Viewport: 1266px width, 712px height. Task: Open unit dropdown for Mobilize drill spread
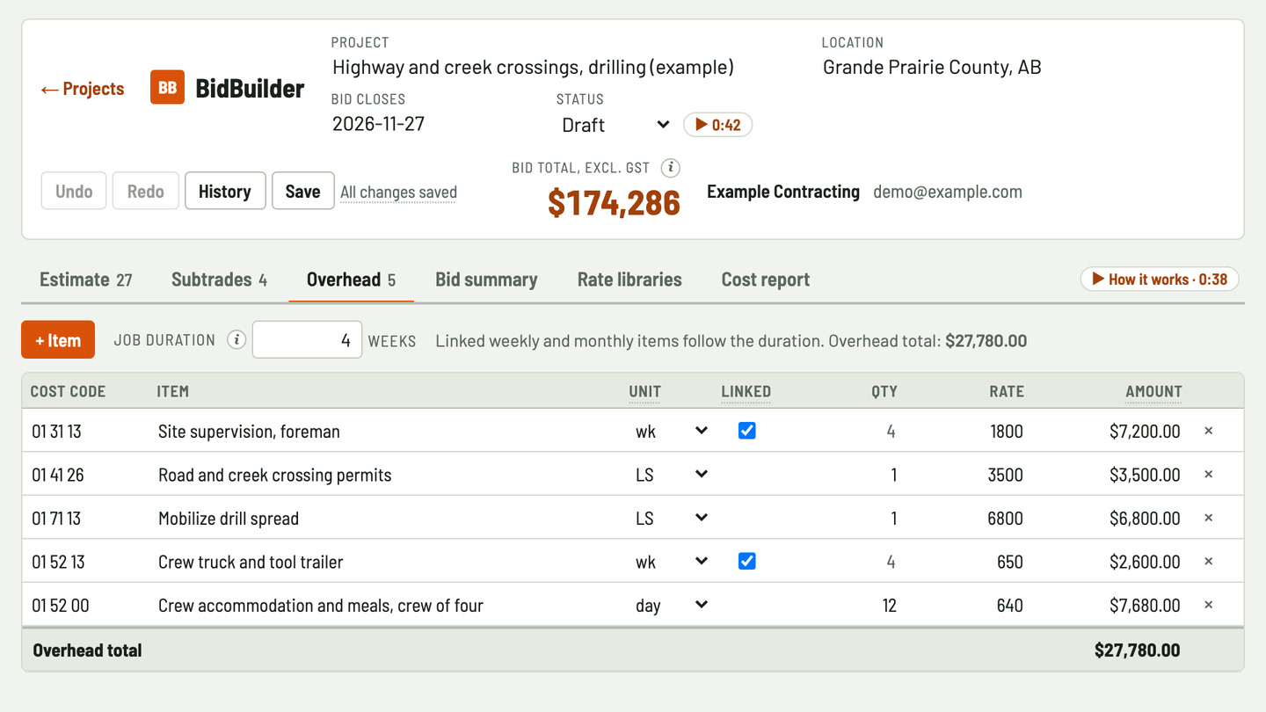click(x=671, y=519)
